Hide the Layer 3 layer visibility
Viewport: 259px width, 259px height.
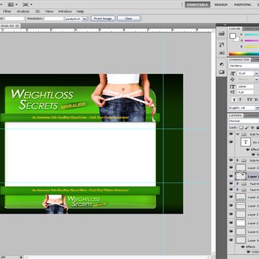point(231,214)
